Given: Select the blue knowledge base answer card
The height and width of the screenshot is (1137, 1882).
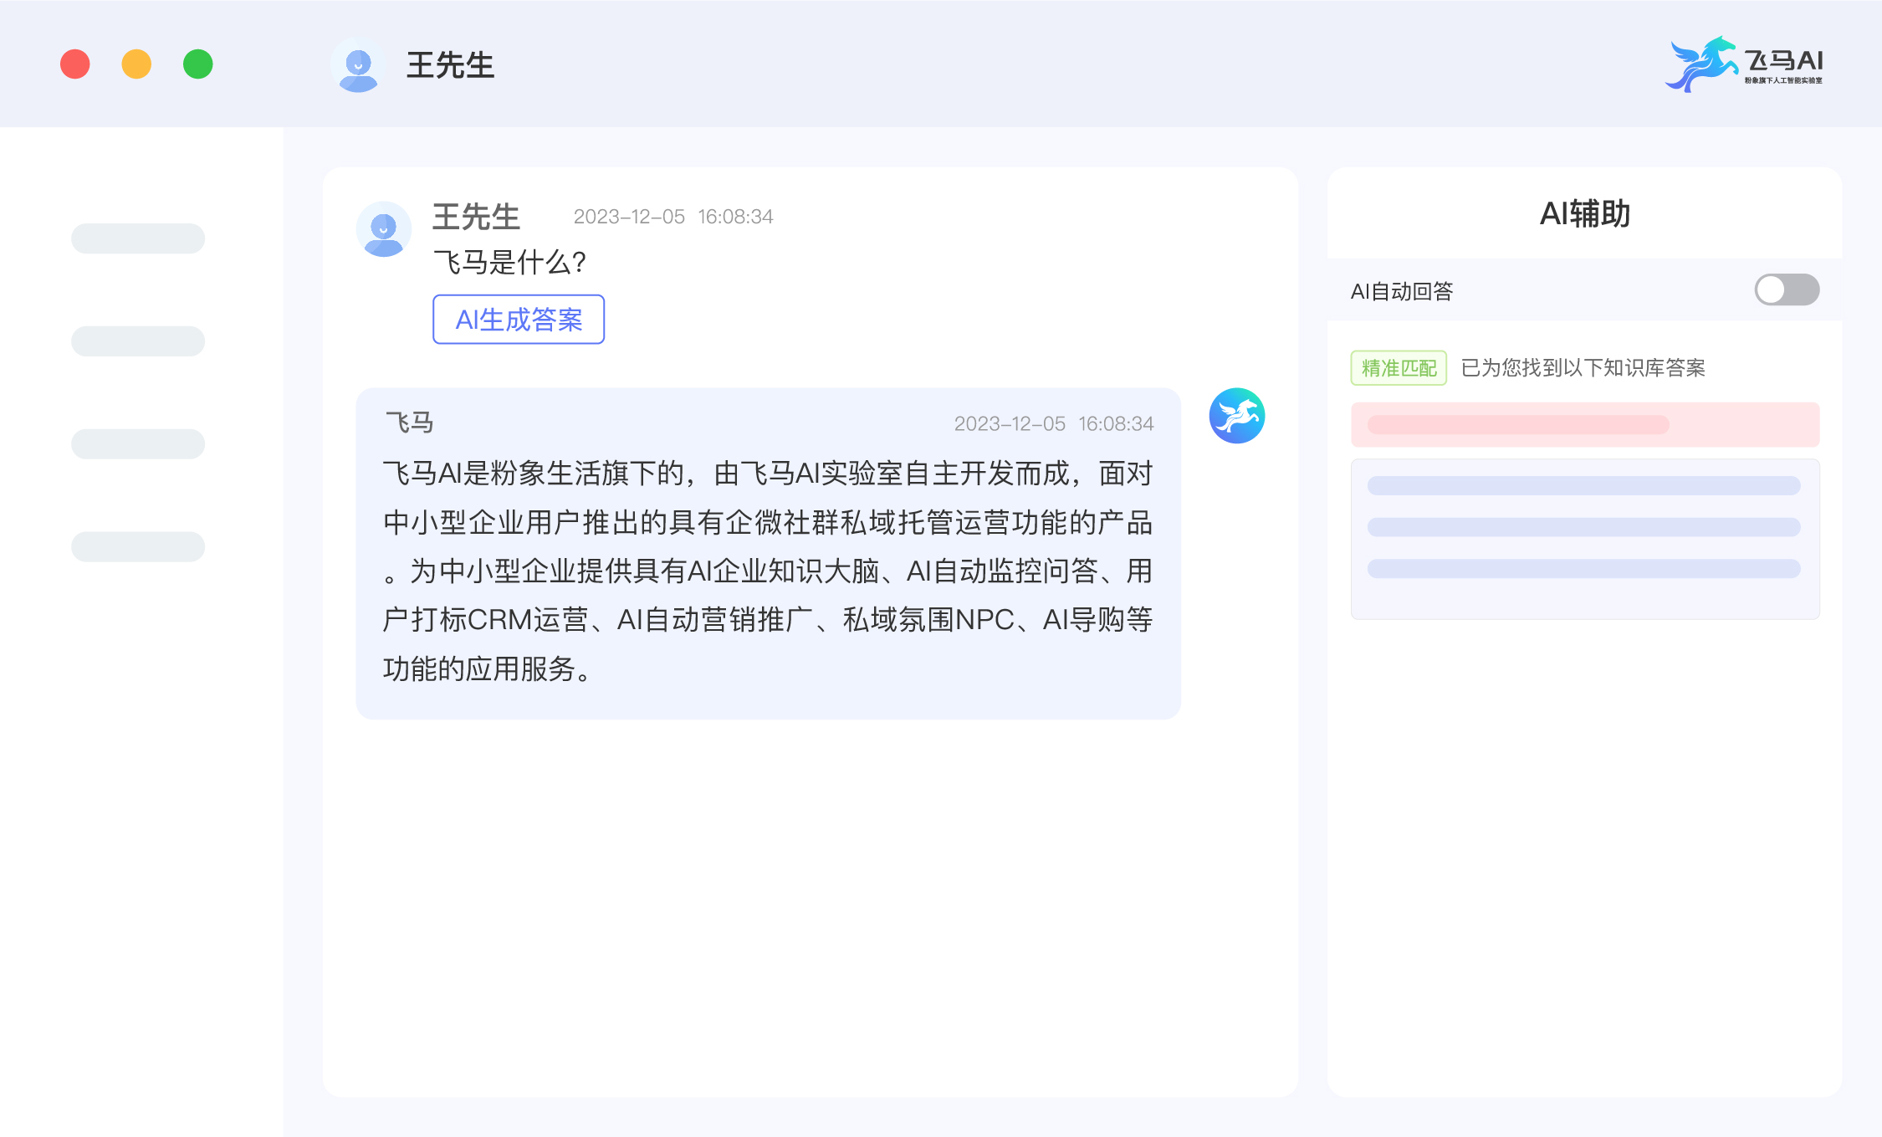Looking at the screenshot, I should pos(1585,539).
